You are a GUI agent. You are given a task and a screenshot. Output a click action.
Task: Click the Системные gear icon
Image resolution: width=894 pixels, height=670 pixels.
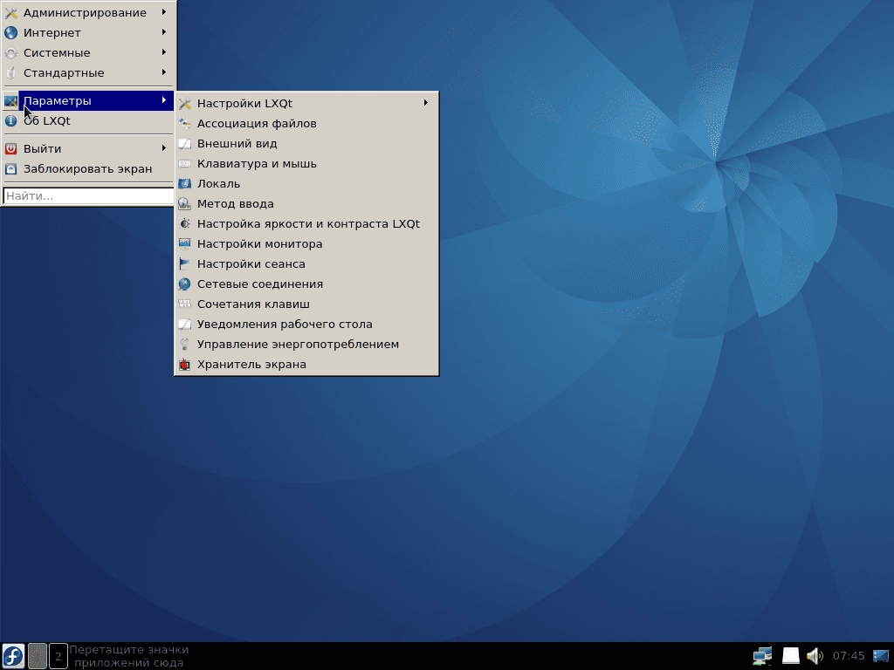[x=10, y=52]
